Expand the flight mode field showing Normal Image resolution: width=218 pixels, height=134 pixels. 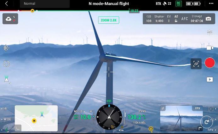(x=44, y=4)
